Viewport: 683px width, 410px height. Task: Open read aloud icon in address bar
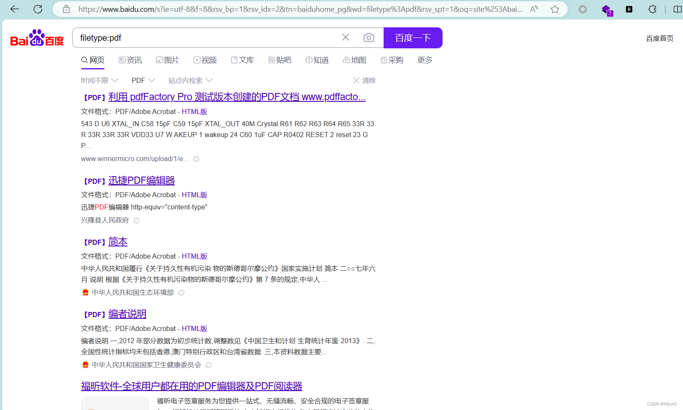(534, 9)
